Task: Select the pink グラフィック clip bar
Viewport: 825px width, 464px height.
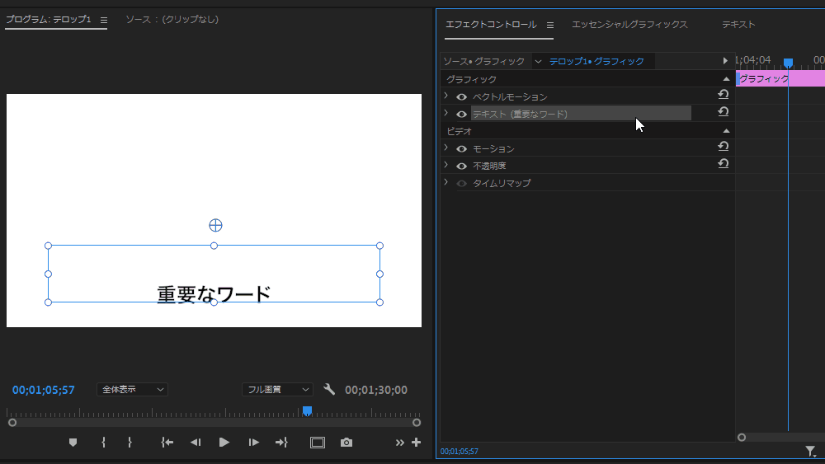Action: pyautogui.click(x=780, y=79)
